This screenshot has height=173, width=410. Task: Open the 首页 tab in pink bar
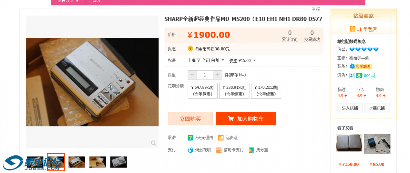pos(96,1)
